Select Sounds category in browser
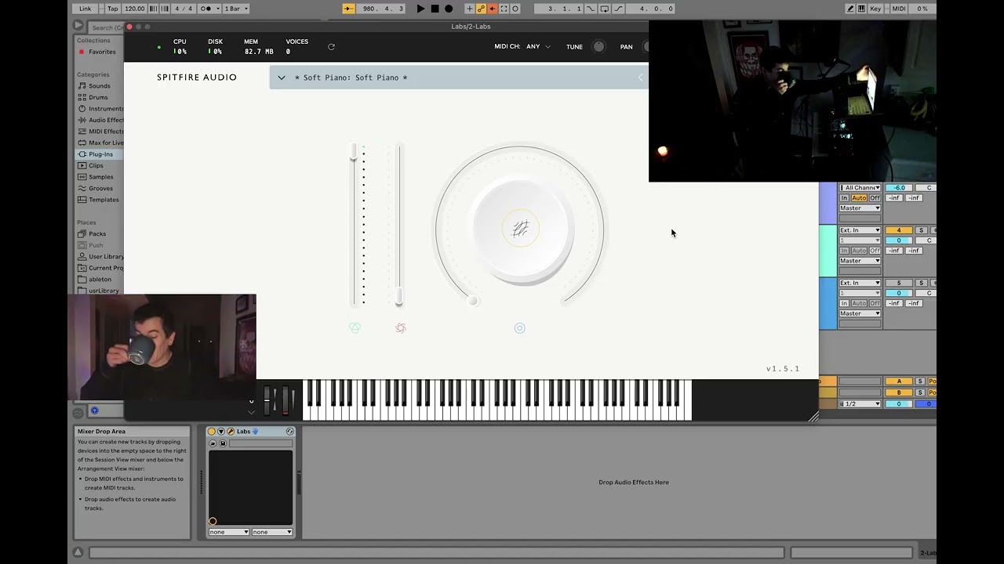 99,86
